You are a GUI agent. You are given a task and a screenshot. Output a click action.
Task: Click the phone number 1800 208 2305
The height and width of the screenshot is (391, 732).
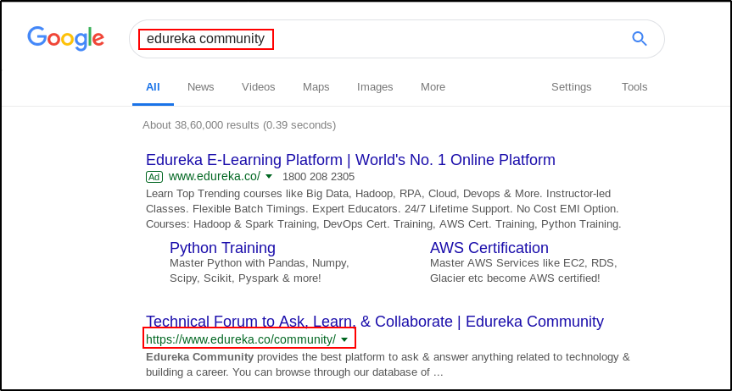point(318,177)
